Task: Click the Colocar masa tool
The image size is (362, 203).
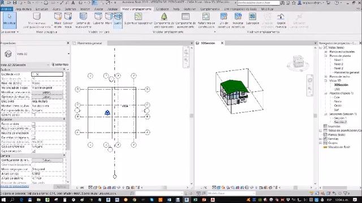Action: pyautogui.click(x=68, y=20)
